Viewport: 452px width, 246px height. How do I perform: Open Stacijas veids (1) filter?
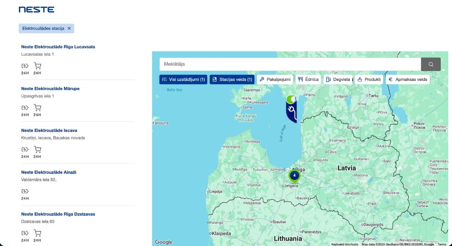232,80
